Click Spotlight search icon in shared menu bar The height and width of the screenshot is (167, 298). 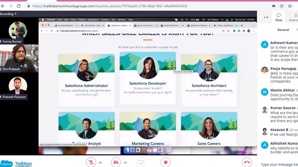pos(222,20)
